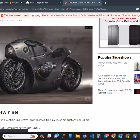Open Task View from taskbar
The width and height of the screenshot is (140, 140).
pos(49,136)
